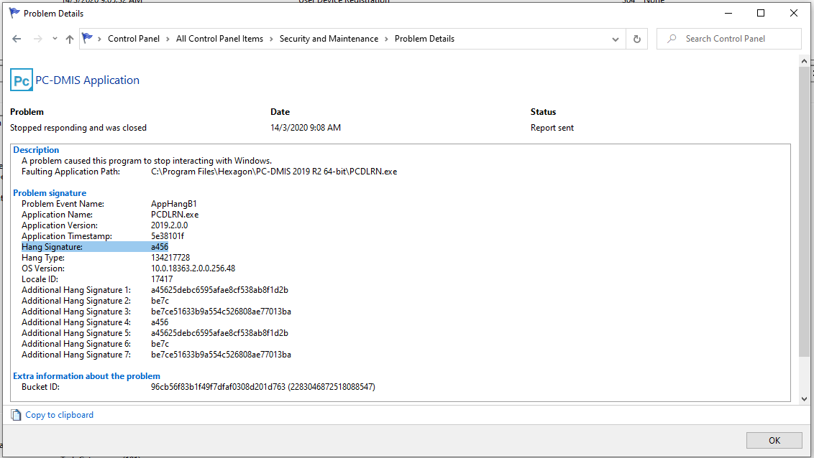This screenshot has width=814, height=458.
Task: Click the Report sent status
Action: point(552,128)
